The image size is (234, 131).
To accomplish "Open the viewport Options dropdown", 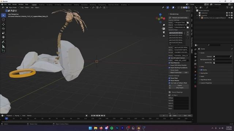I will [x=189, y=11].
